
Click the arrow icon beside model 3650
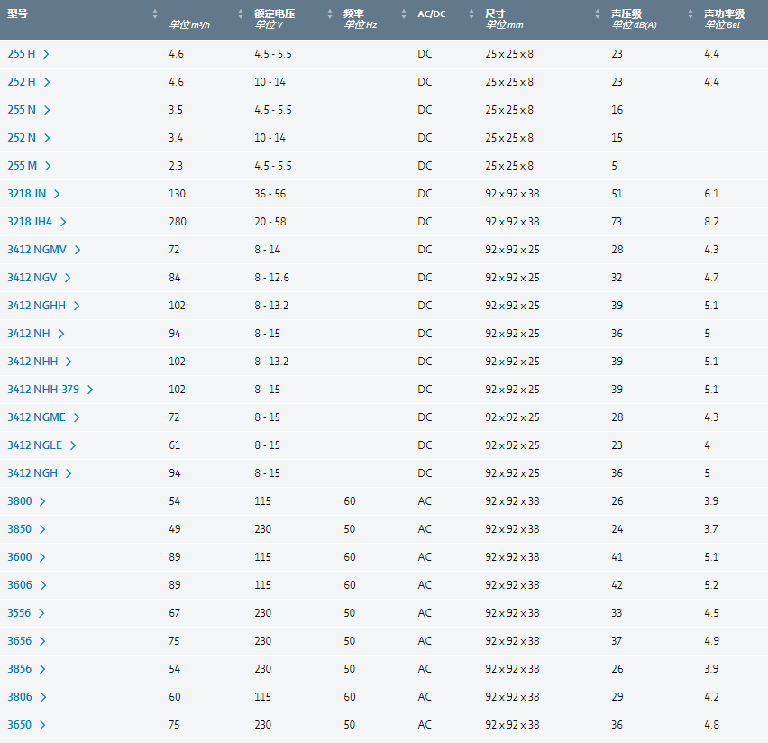[x=42, y=725]
